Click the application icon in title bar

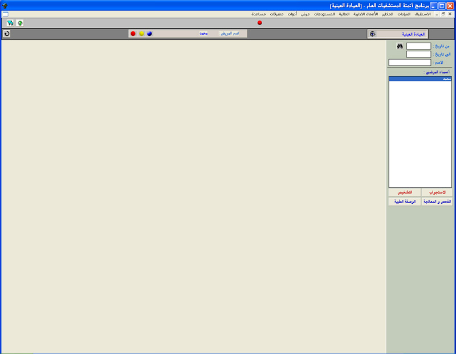pyautogui.click(x=5, y=5)
